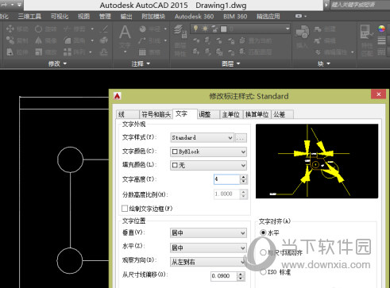This screenshot has height=288, width=390.
Task: Click the Match Layer icon
Action: coord(242,52)
